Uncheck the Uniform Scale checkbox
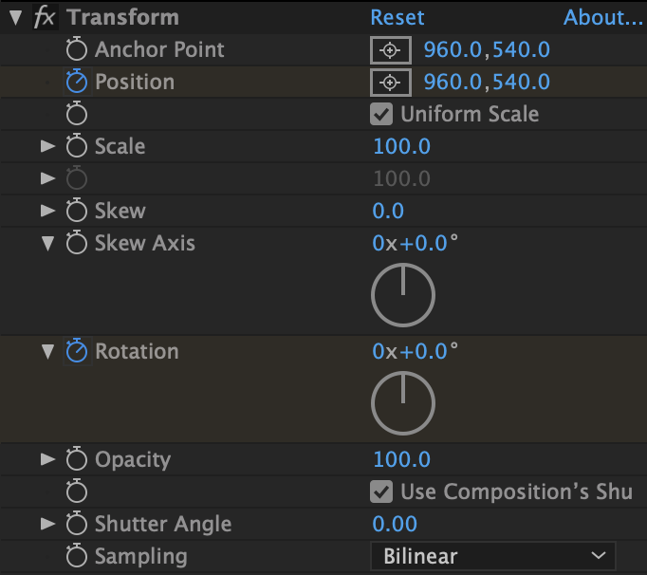 381,114
